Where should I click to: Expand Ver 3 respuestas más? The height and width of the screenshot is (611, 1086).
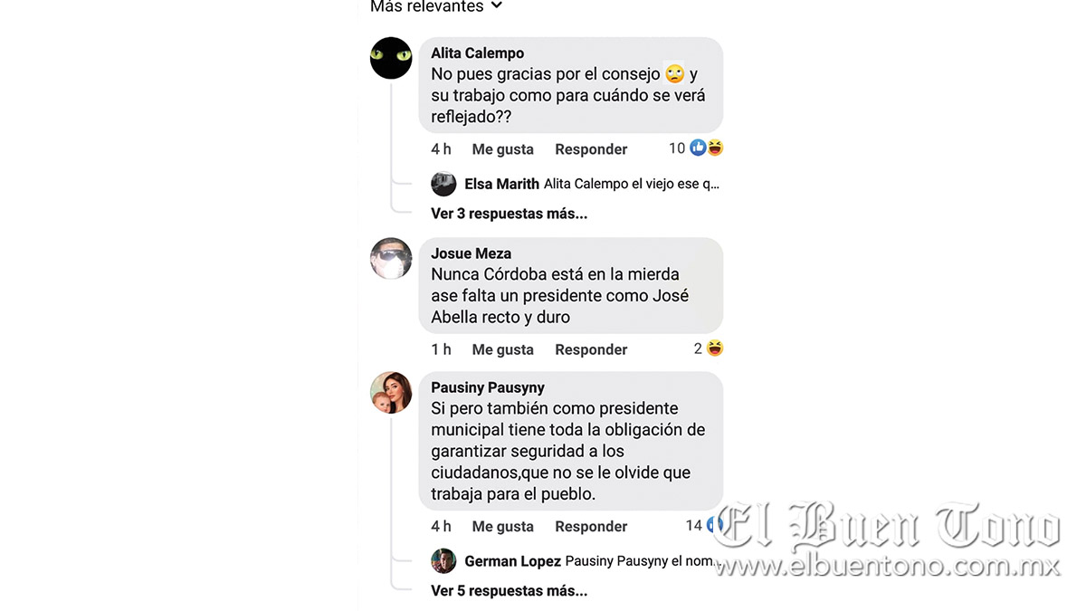pos(509,214)
